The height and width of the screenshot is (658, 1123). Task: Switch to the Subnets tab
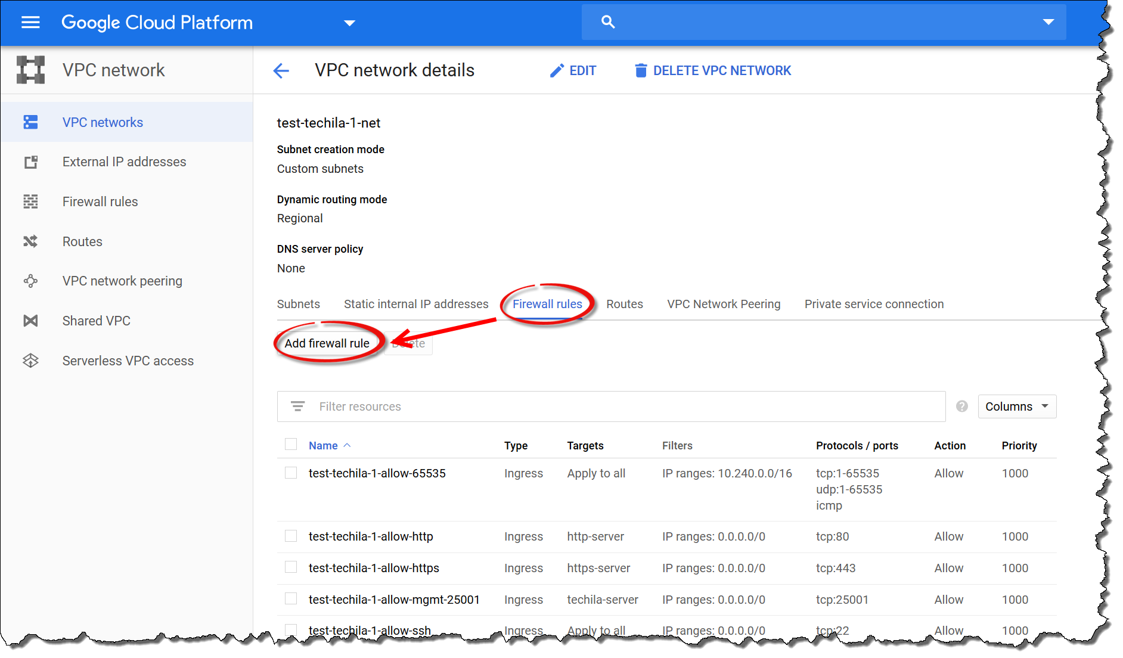point(298,304)
